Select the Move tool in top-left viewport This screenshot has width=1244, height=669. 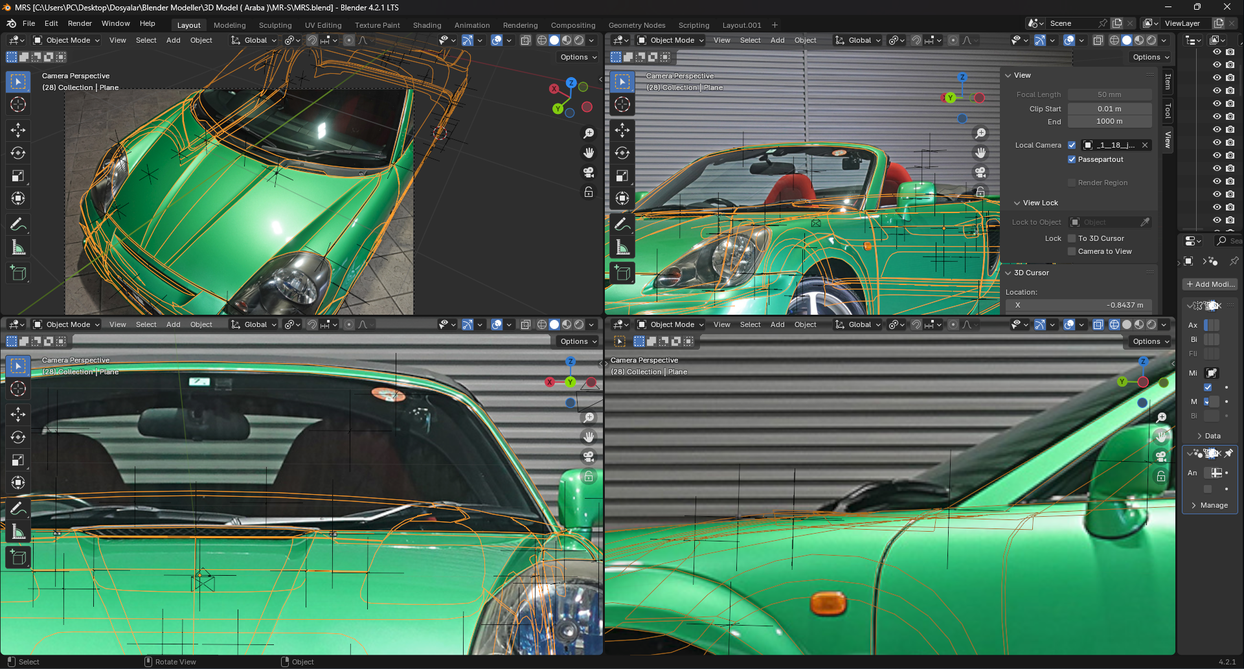(18, 130)
